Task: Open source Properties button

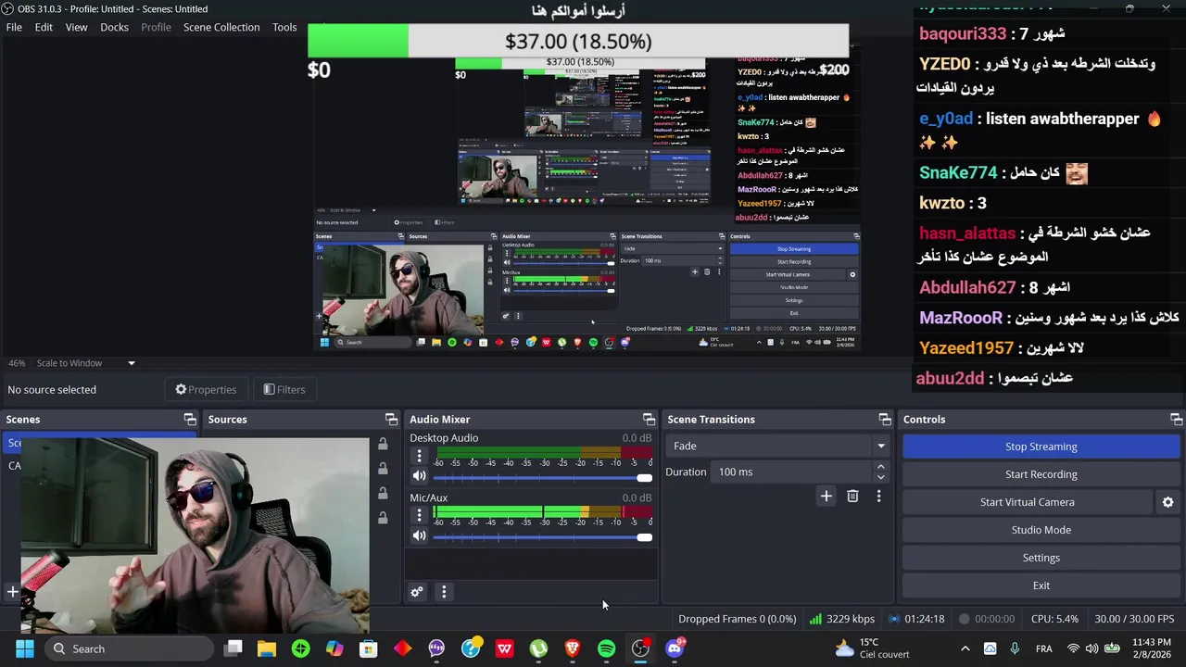Action: pyautogui.click(x=206, y=390)
